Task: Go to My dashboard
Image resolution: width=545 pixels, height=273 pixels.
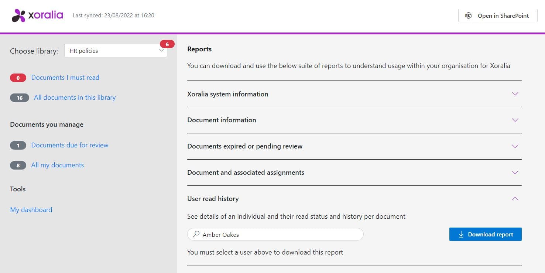Action: coord(31,210)
